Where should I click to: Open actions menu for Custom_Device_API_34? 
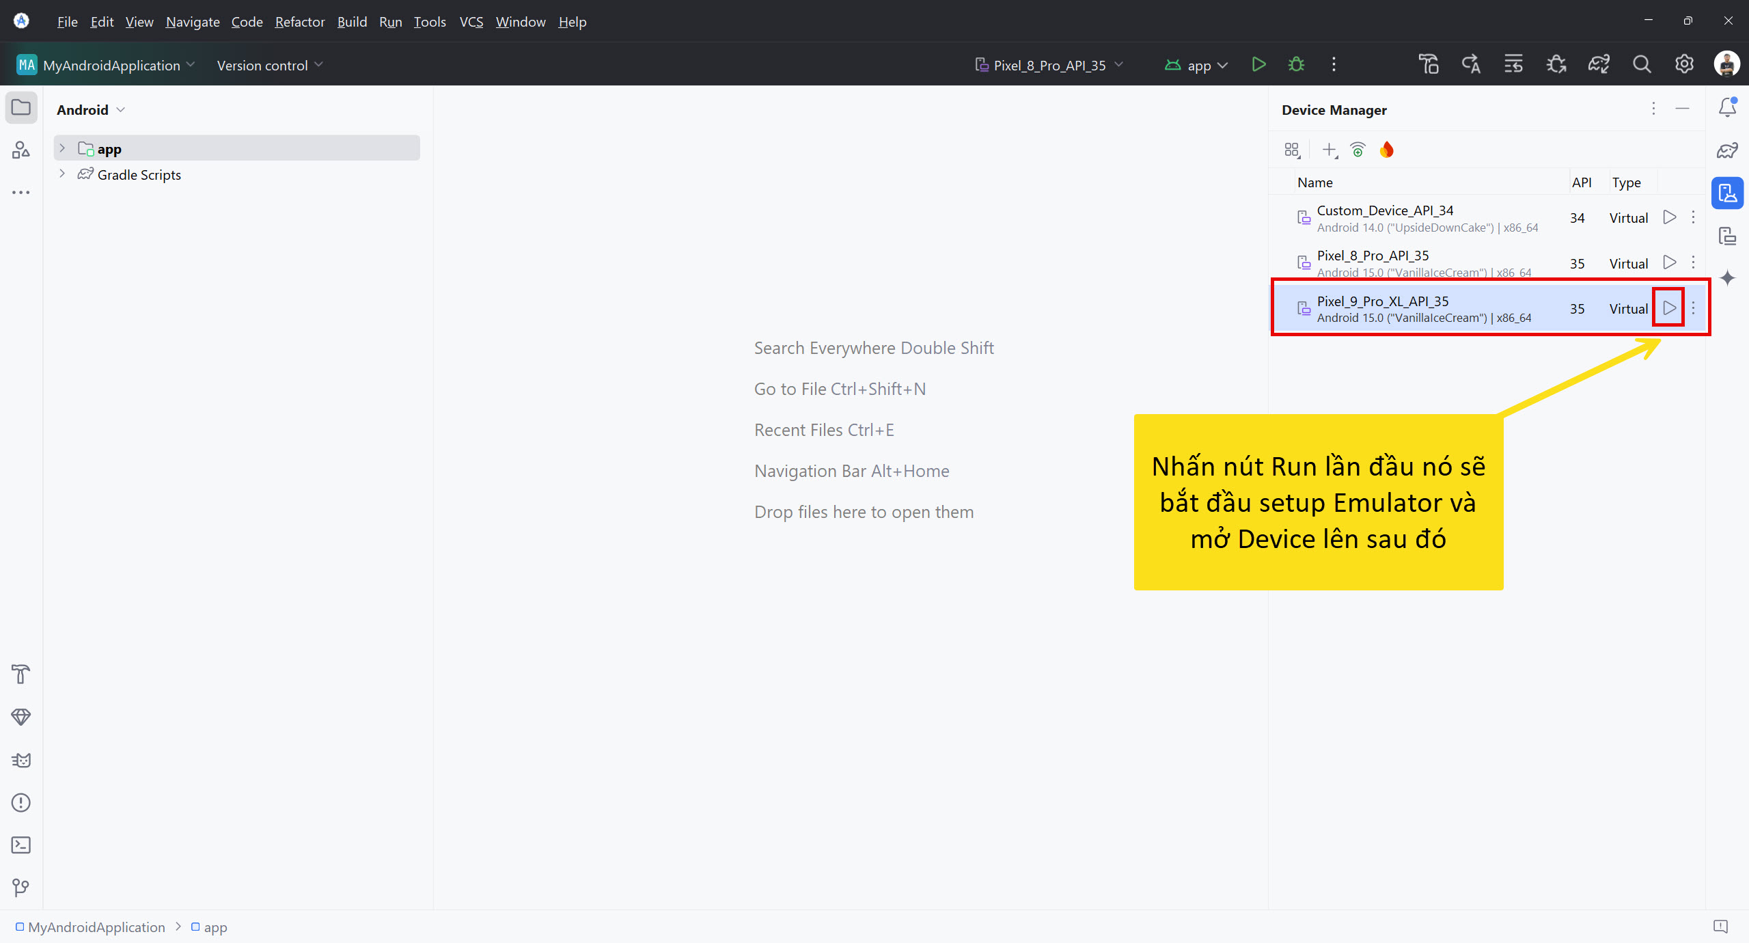(x=1693, y=217)
